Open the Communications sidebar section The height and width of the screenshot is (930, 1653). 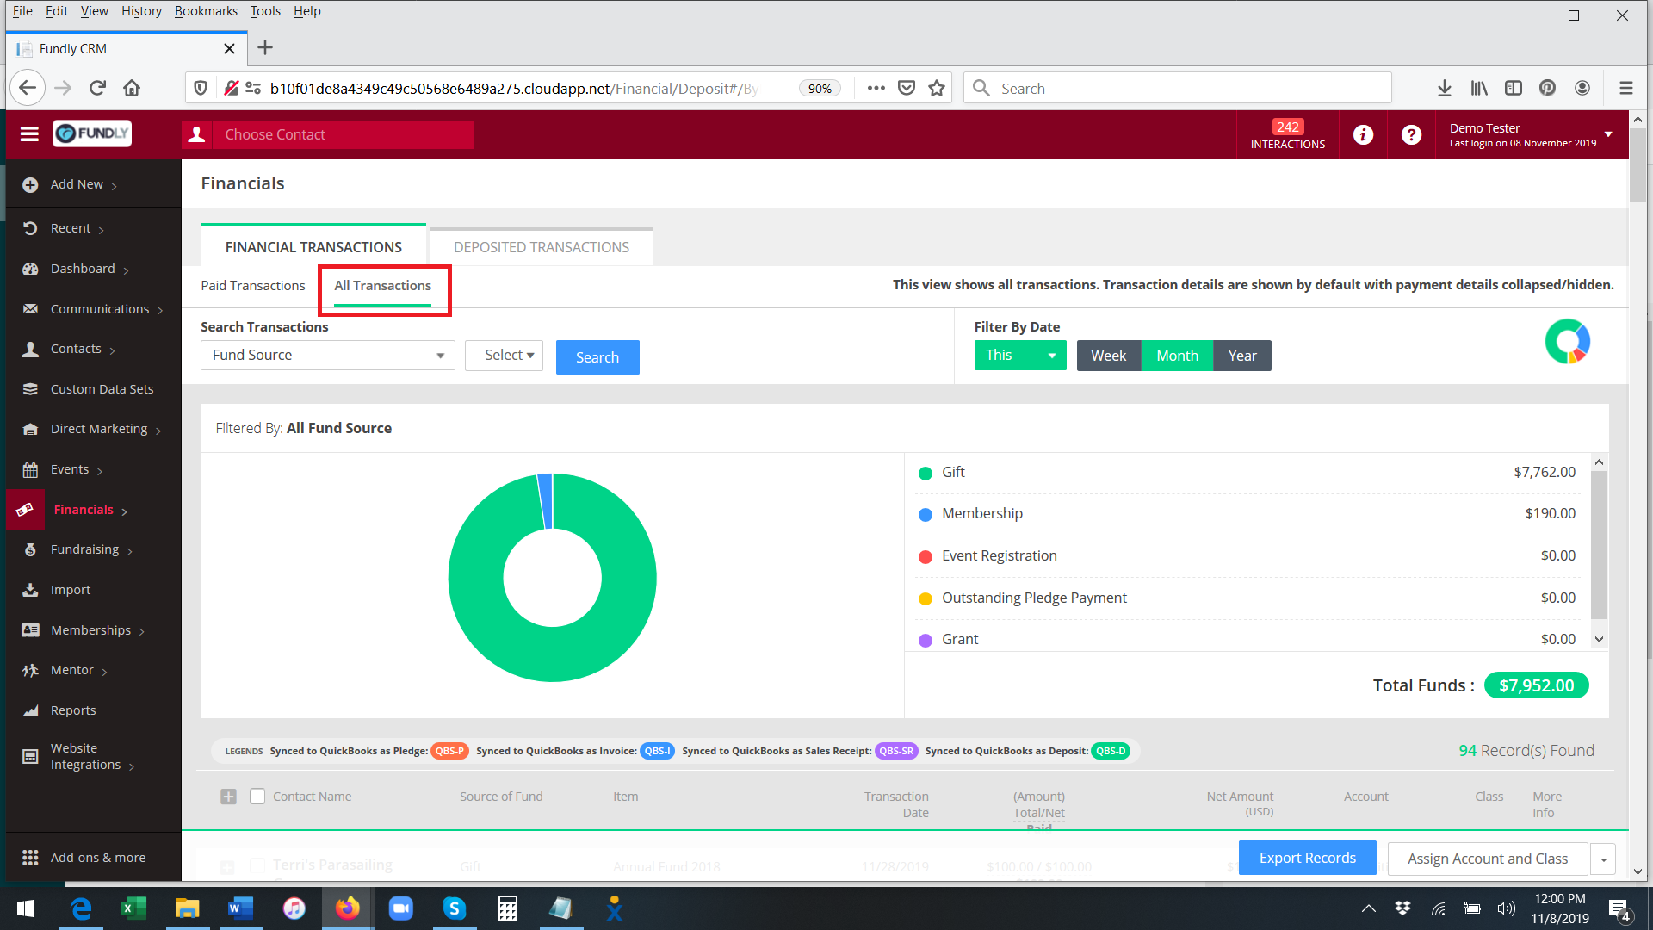tap(100, 309)
